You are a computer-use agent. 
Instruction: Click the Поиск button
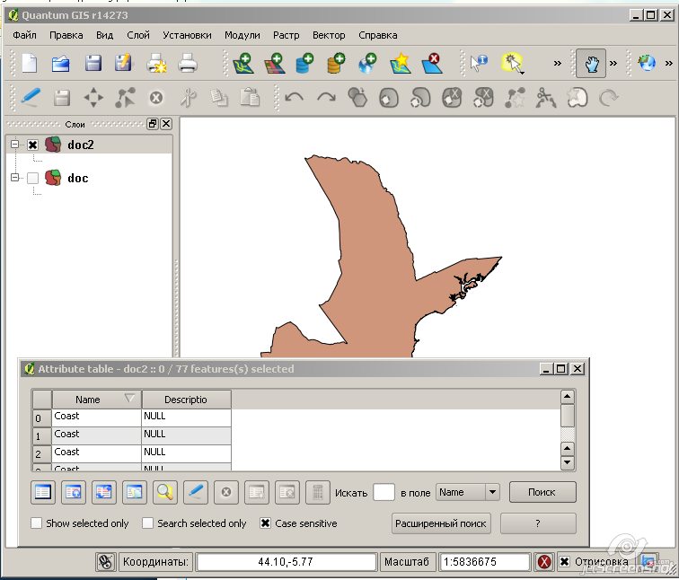pyautogui.click(x=542, y=492)
